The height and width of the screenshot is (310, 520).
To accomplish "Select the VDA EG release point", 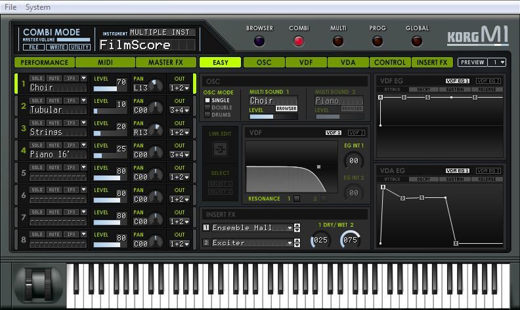I will [x=456, y=243].
